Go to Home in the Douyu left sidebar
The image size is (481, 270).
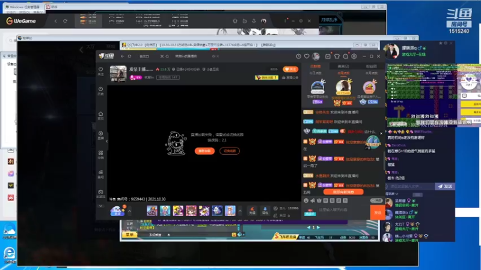click(x=100, y=115)
